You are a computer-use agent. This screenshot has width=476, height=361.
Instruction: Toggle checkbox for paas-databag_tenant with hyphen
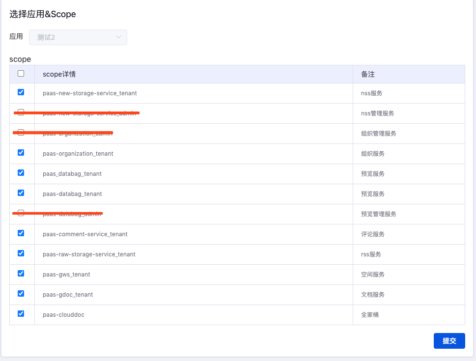click(x=21, y=193)
